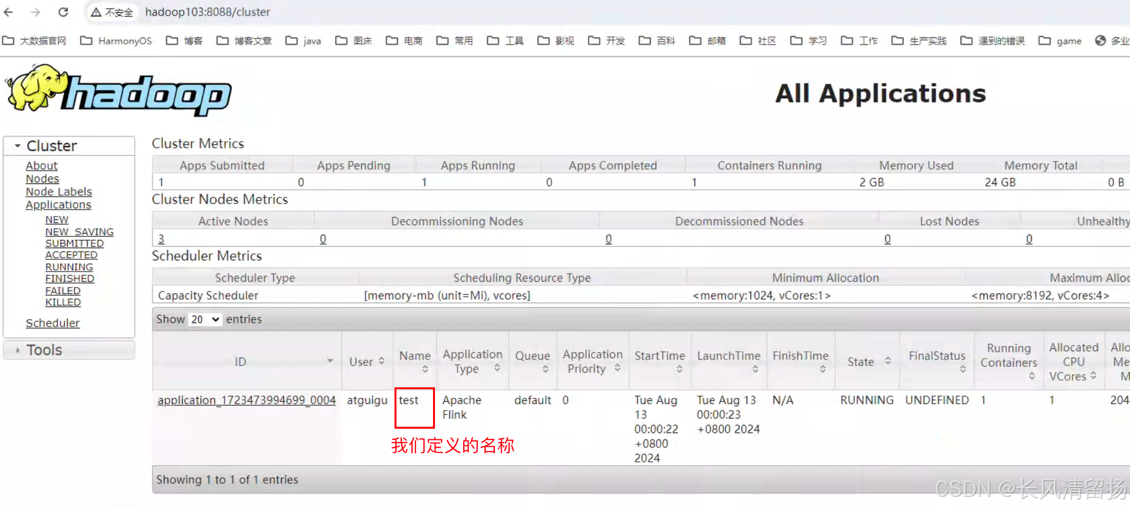This screenshot has width=1130, height=508.
Task: Filter applications by ACCEPTED state
Action: coord(72,255)
